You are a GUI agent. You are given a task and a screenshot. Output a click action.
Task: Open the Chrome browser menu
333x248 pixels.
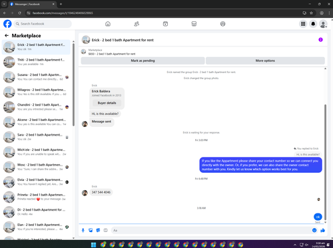(329, 13)
